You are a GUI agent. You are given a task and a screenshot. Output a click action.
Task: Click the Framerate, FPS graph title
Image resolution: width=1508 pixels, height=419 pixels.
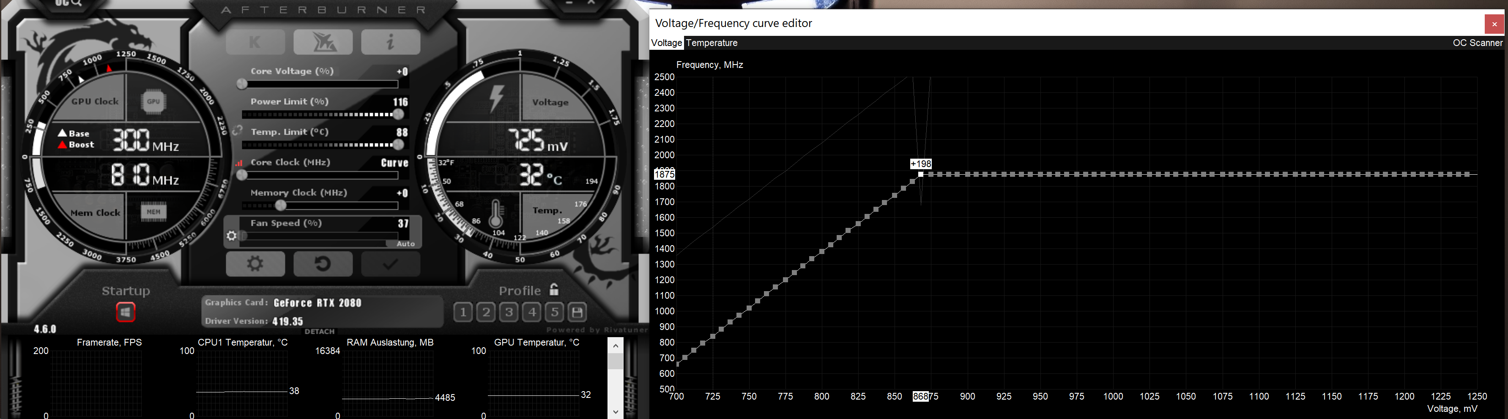[x=109, y=343]
